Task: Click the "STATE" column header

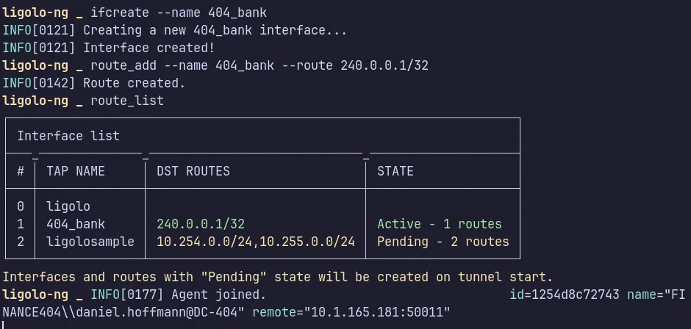Action: (395, 171)
